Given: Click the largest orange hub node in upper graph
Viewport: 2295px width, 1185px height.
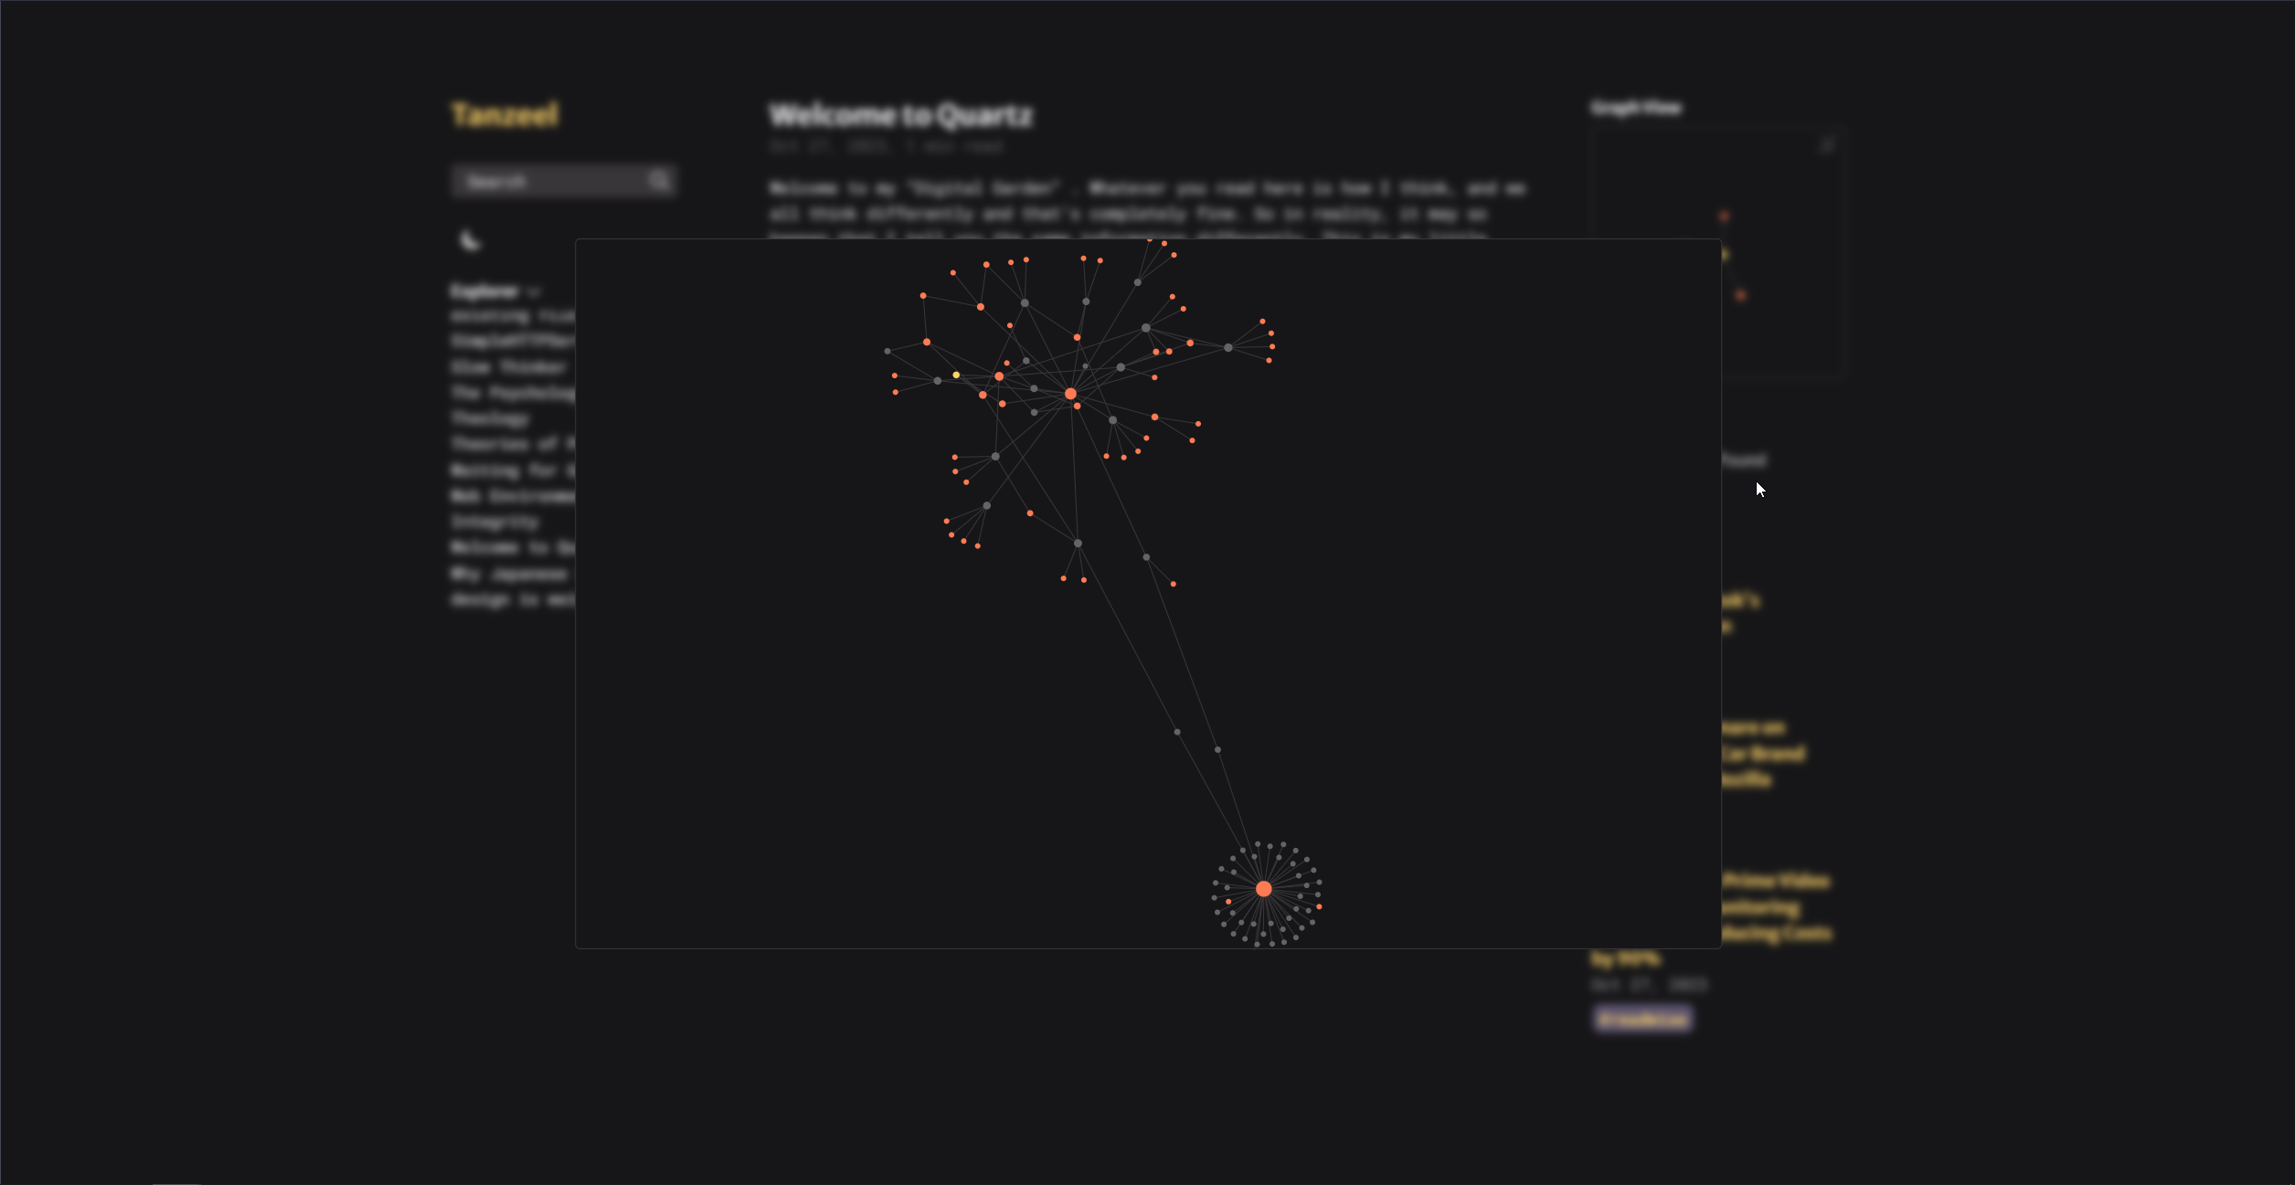Looking at the screenshot, I should click(x=1070, y=394).
